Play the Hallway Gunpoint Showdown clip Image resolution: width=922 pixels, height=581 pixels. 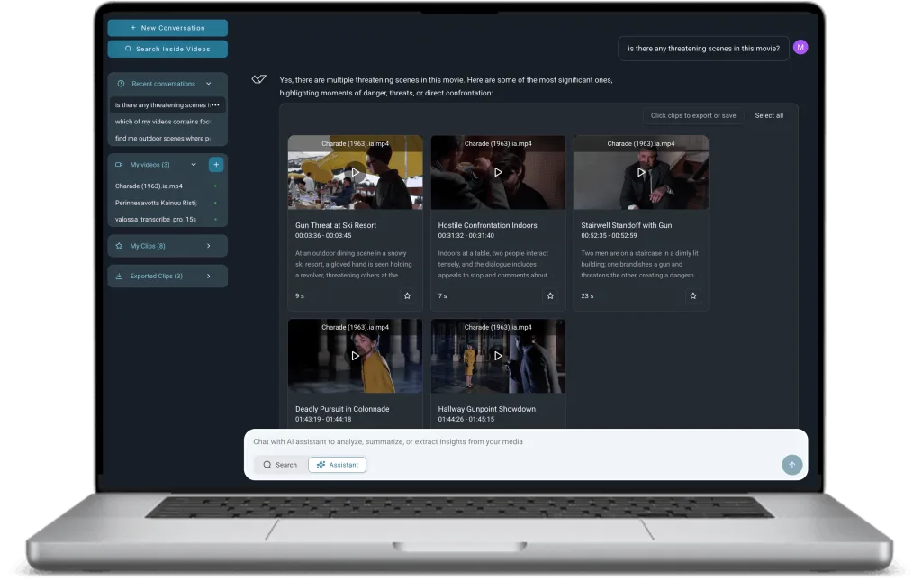(x=497, y=356)
